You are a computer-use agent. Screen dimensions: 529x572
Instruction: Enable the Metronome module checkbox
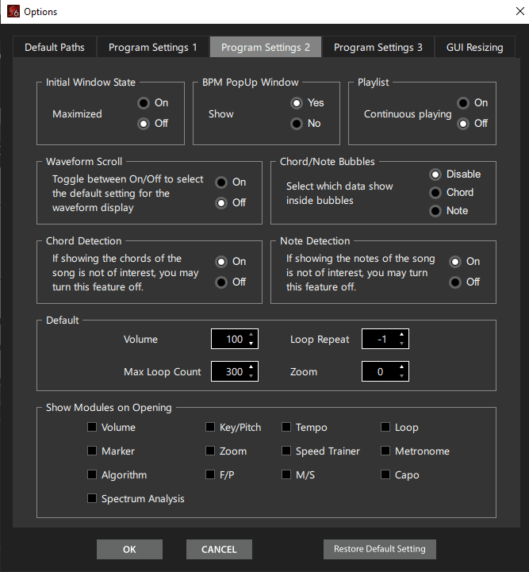pos(386,451)
